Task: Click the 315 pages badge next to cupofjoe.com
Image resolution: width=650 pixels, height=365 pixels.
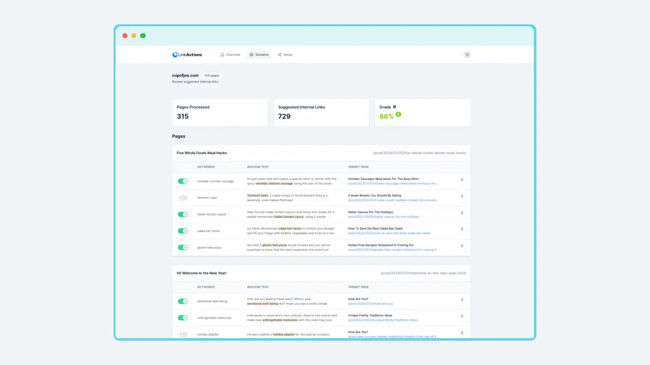Action: pyautogui.click(x=211, y=75)
